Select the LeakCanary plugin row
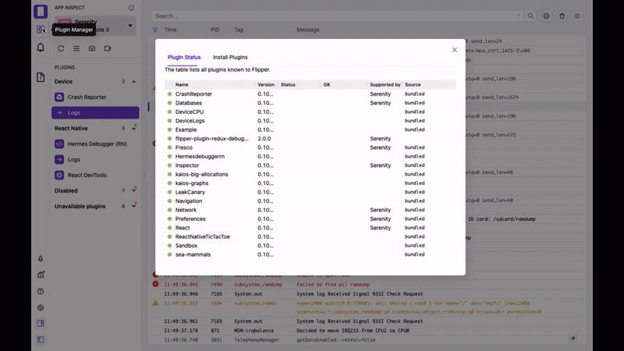The image size is (624, 351). pos(310,192)
